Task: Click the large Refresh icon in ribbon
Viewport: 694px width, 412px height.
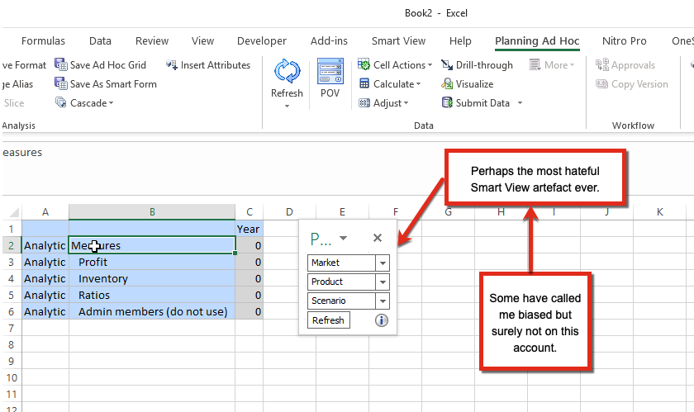Action: 288,71
